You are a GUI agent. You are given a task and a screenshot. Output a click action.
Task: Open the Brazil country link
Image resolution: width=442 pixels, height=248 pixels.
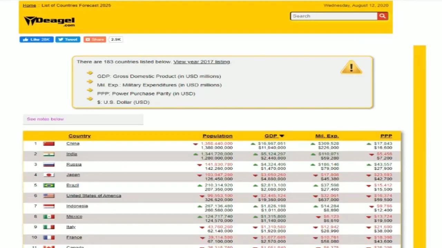tap(73, 185)
